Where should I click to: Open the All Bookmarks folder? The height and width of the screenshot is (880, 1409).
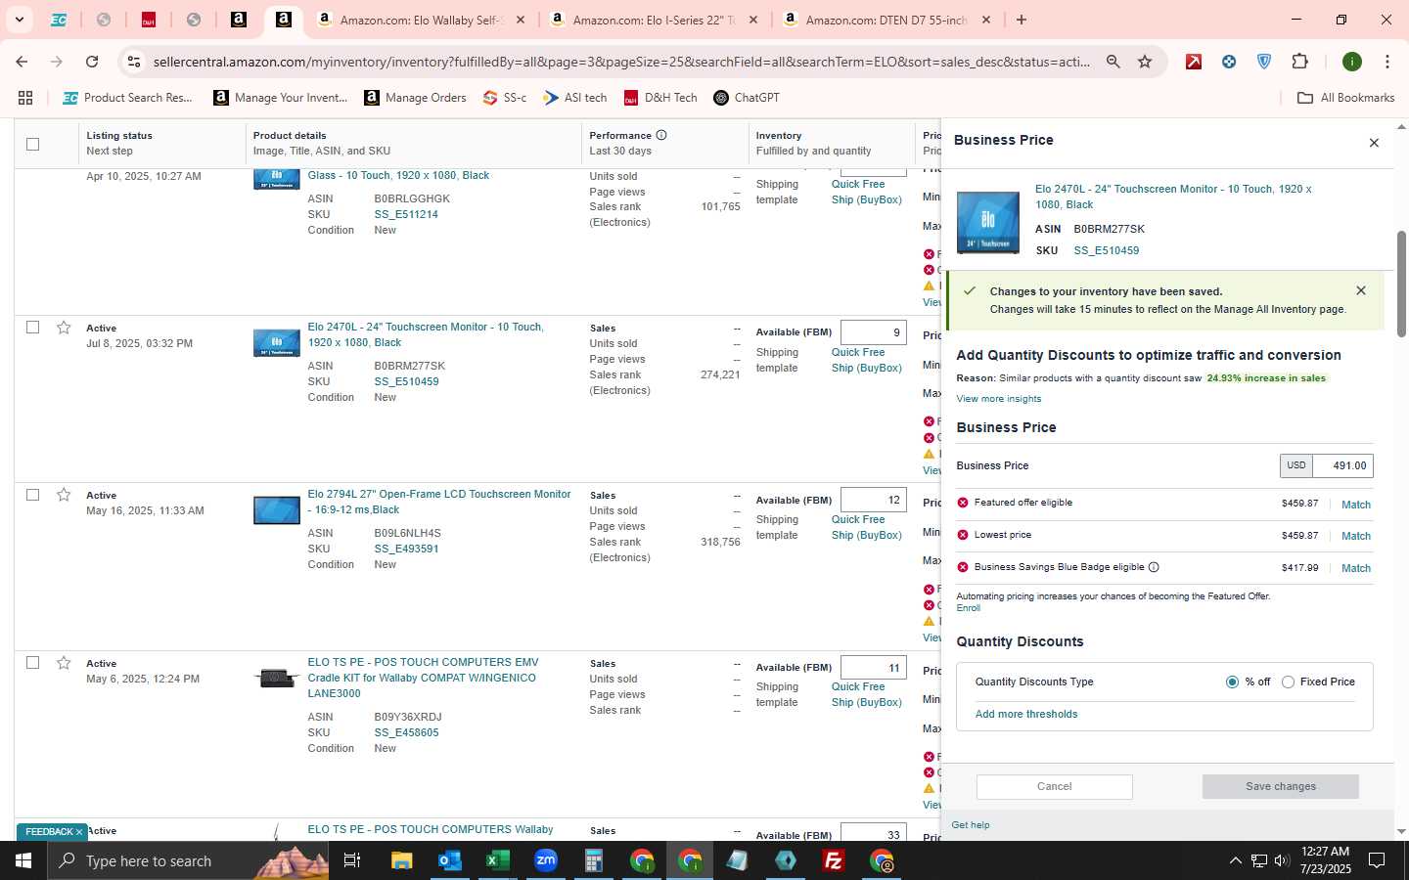point(1345,98)
